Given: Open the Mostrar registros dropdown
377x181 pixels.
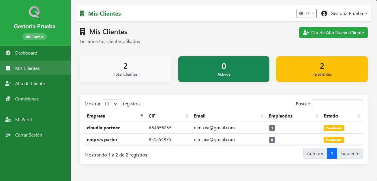Looking at the screenshot, I should pos(112,104).
